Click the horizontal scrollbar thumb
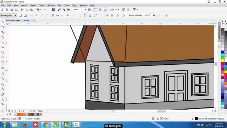This screenshot has height=128, width=227. [161, 111]
